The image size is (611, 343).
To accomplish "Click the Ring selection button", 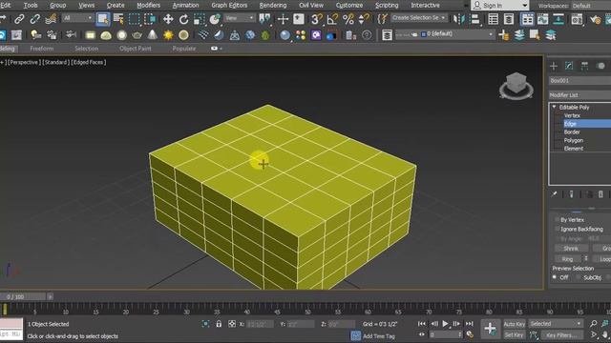I will [x=567, y=259].
